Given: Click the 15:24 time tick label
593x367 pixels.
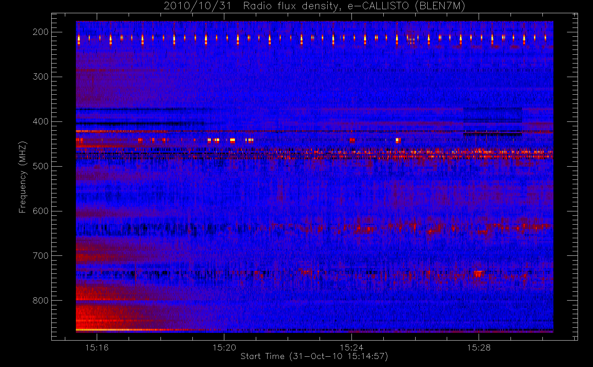Looking at the screenshot, I should (x=351, y=348).
